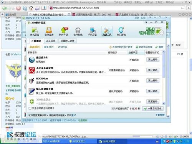Expand the browser address bar dropdown

(x=182, y=8)
